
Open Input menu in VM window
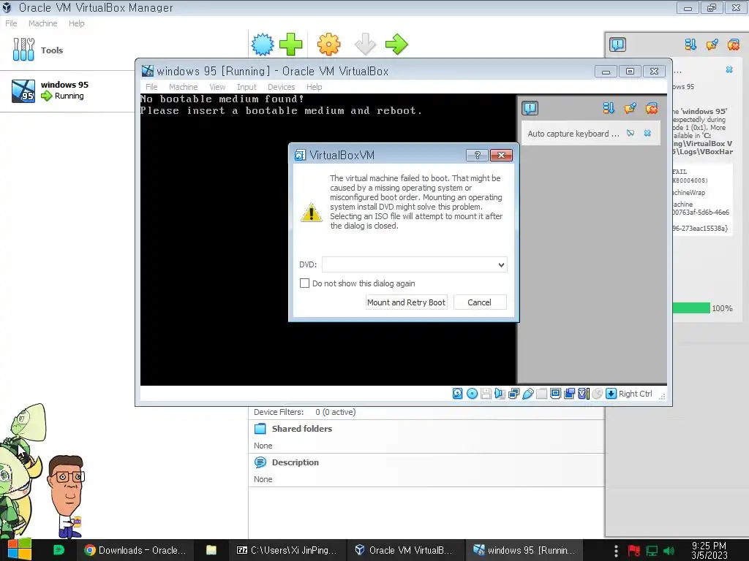click(246, 87)
